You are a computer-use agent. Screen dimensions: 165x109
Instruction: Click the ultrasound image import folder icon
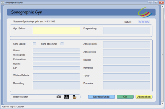(x=75, y=97)
